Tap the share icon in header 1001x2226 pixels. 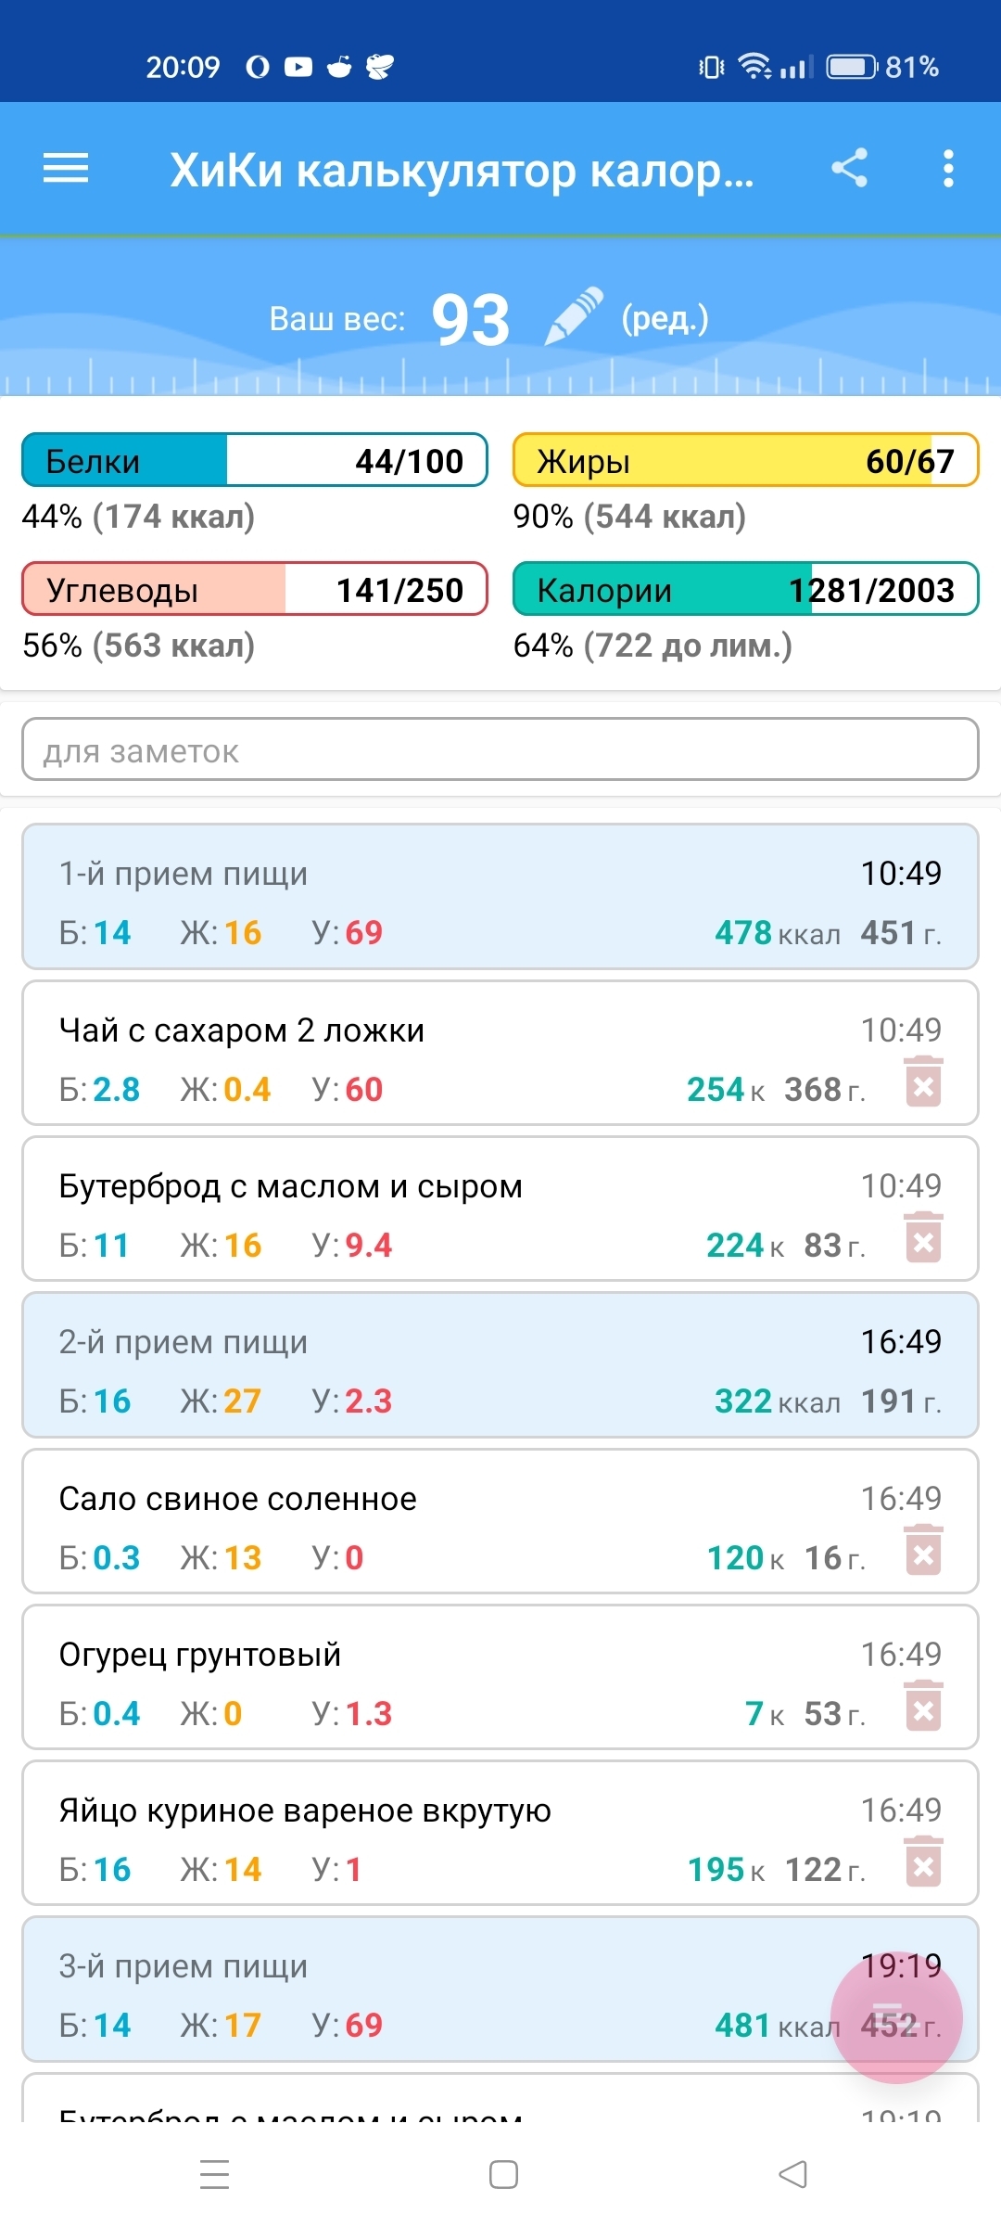849,169
